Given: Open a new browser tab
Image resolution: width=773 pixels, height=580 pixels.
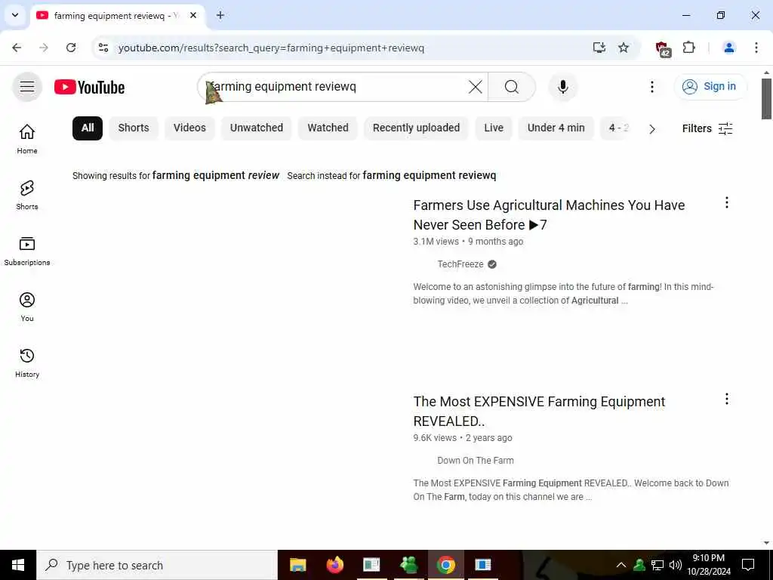Looking at the screenshot, I should tap(220, 15).
